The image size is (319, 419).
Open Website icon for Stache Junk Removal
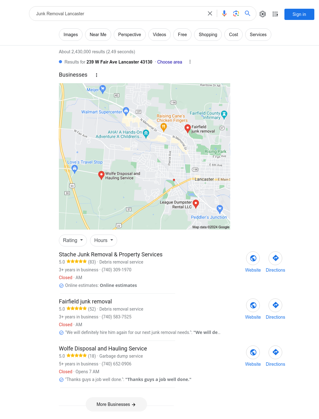pyautogui.click(x=253, y=258)
